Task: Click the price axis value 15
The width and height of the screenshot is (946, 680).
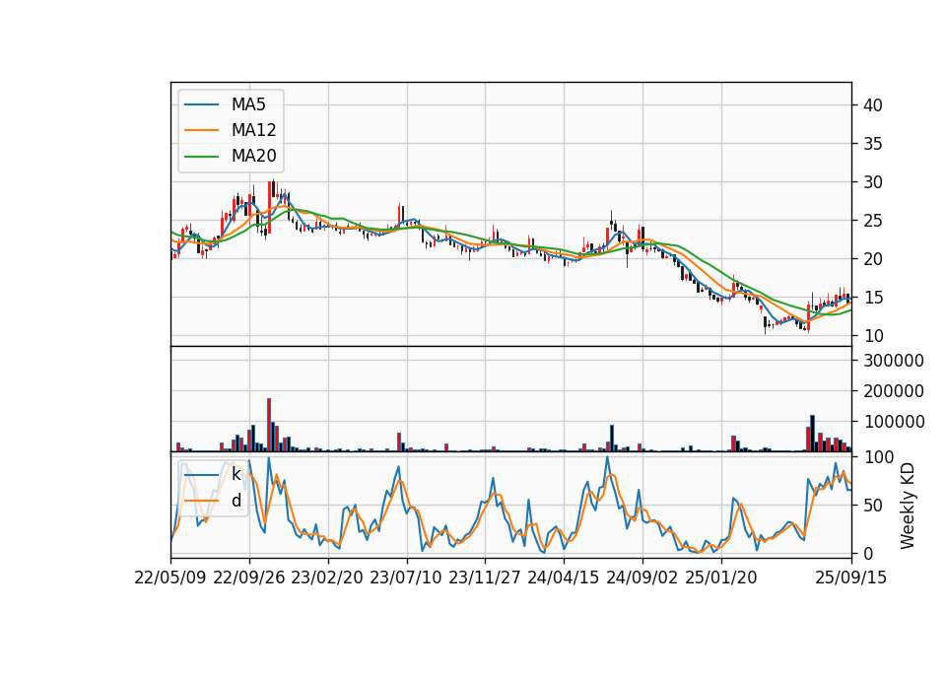Action: click(x=873, y=298)
